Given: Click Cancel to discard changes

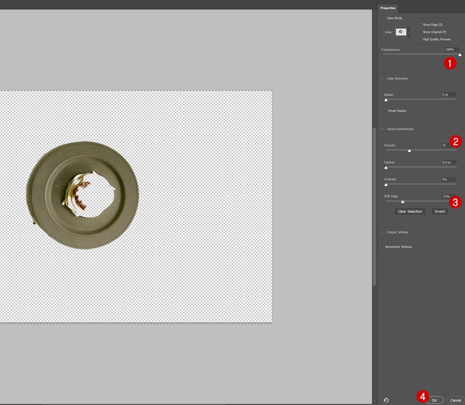Looking at the screenshot, I should (455, 400).
